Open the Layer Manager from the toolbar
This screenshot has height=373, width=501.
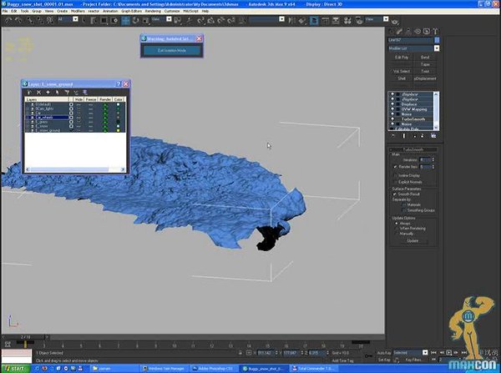(x=315, y=20)
